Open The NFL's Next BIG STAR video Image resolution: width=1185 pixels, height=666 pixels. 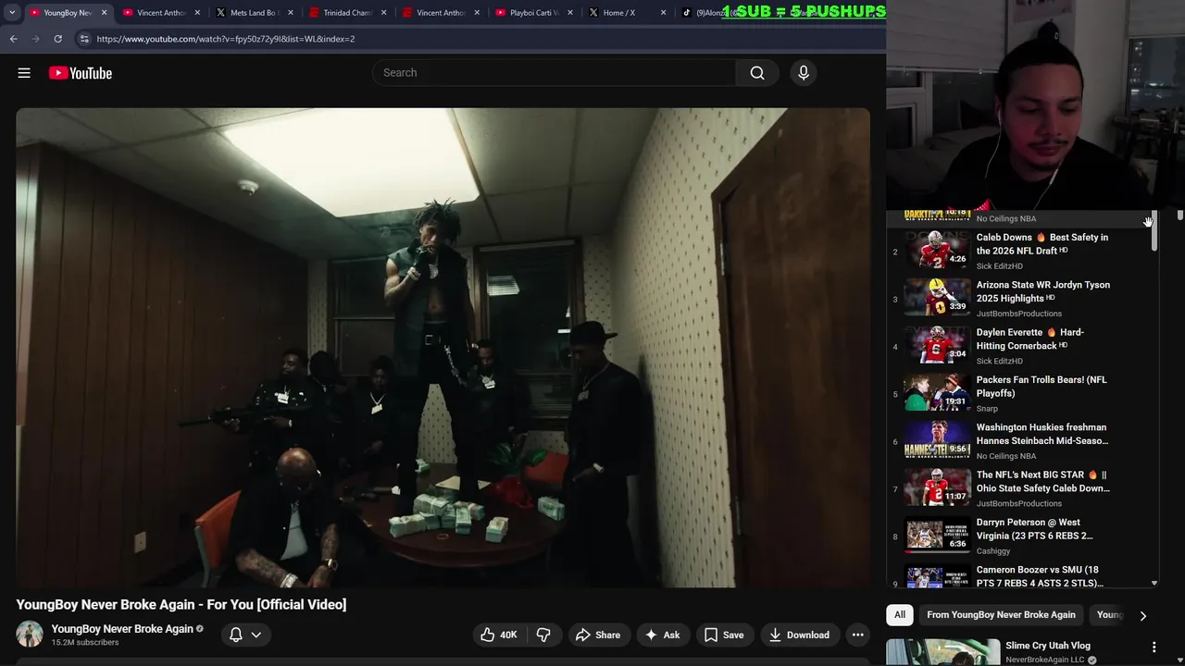[1022, 488]
